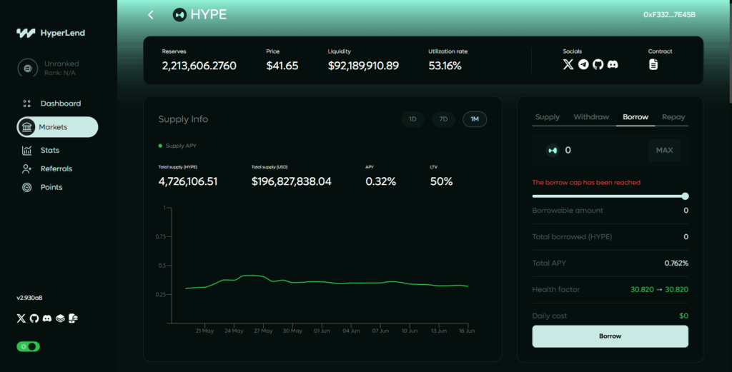Open the Stats chart icon
The image size is (732, 372).
point(26,150)
